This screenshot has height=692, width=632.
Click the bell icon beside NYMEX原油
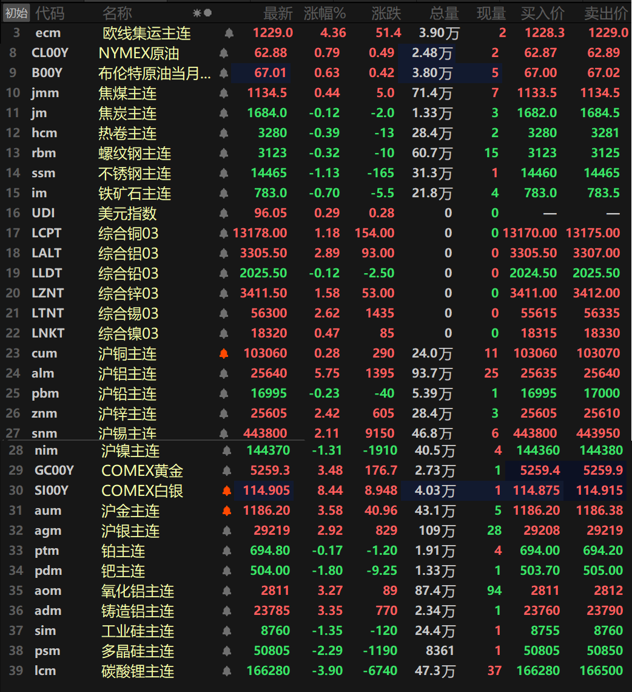tap(224, 53)
